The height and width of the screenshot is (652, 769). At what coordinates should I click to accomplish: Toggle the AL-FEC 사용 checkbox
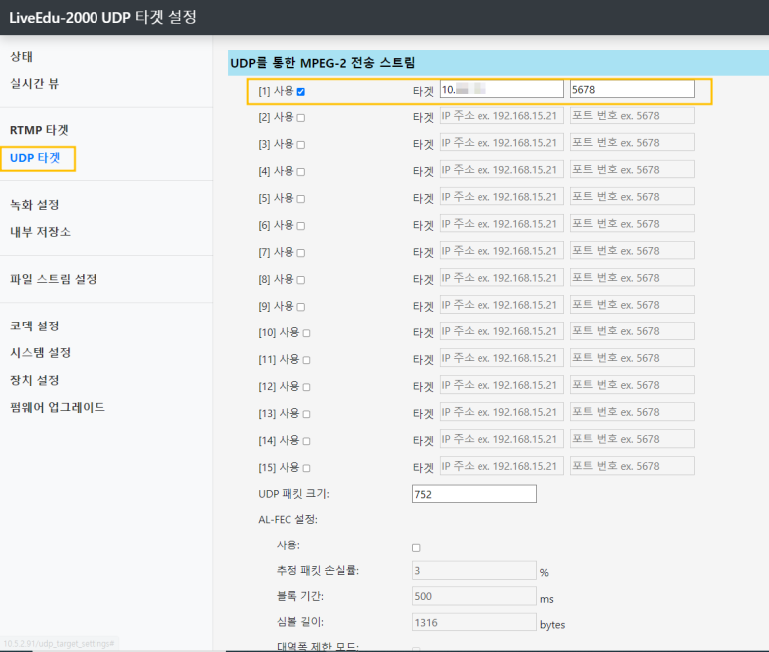416,548
